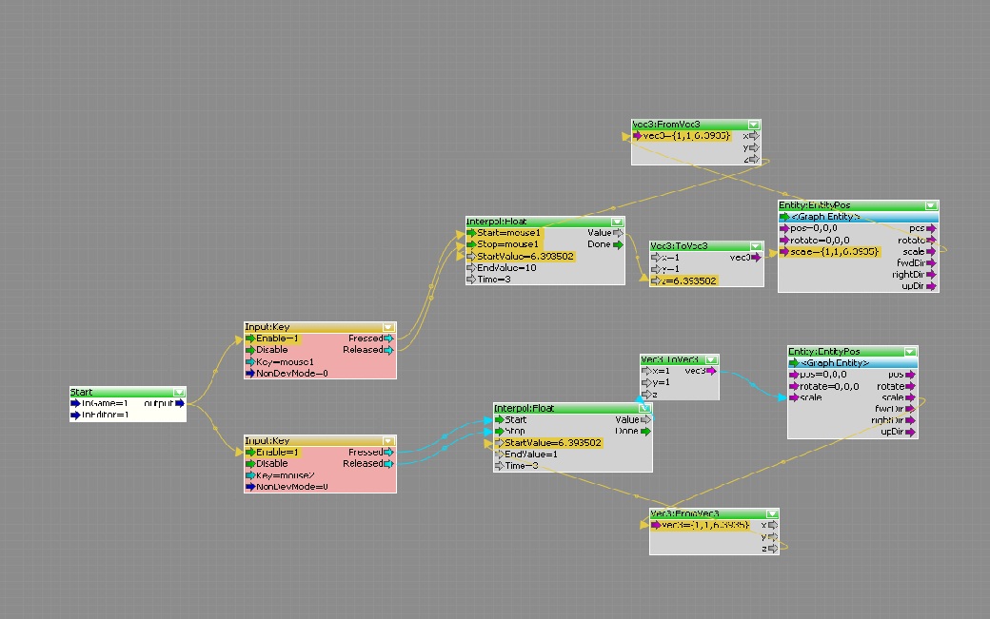
Task: Click Pressed output port of mouse1 Input:Key node
Action: [388, 339]
